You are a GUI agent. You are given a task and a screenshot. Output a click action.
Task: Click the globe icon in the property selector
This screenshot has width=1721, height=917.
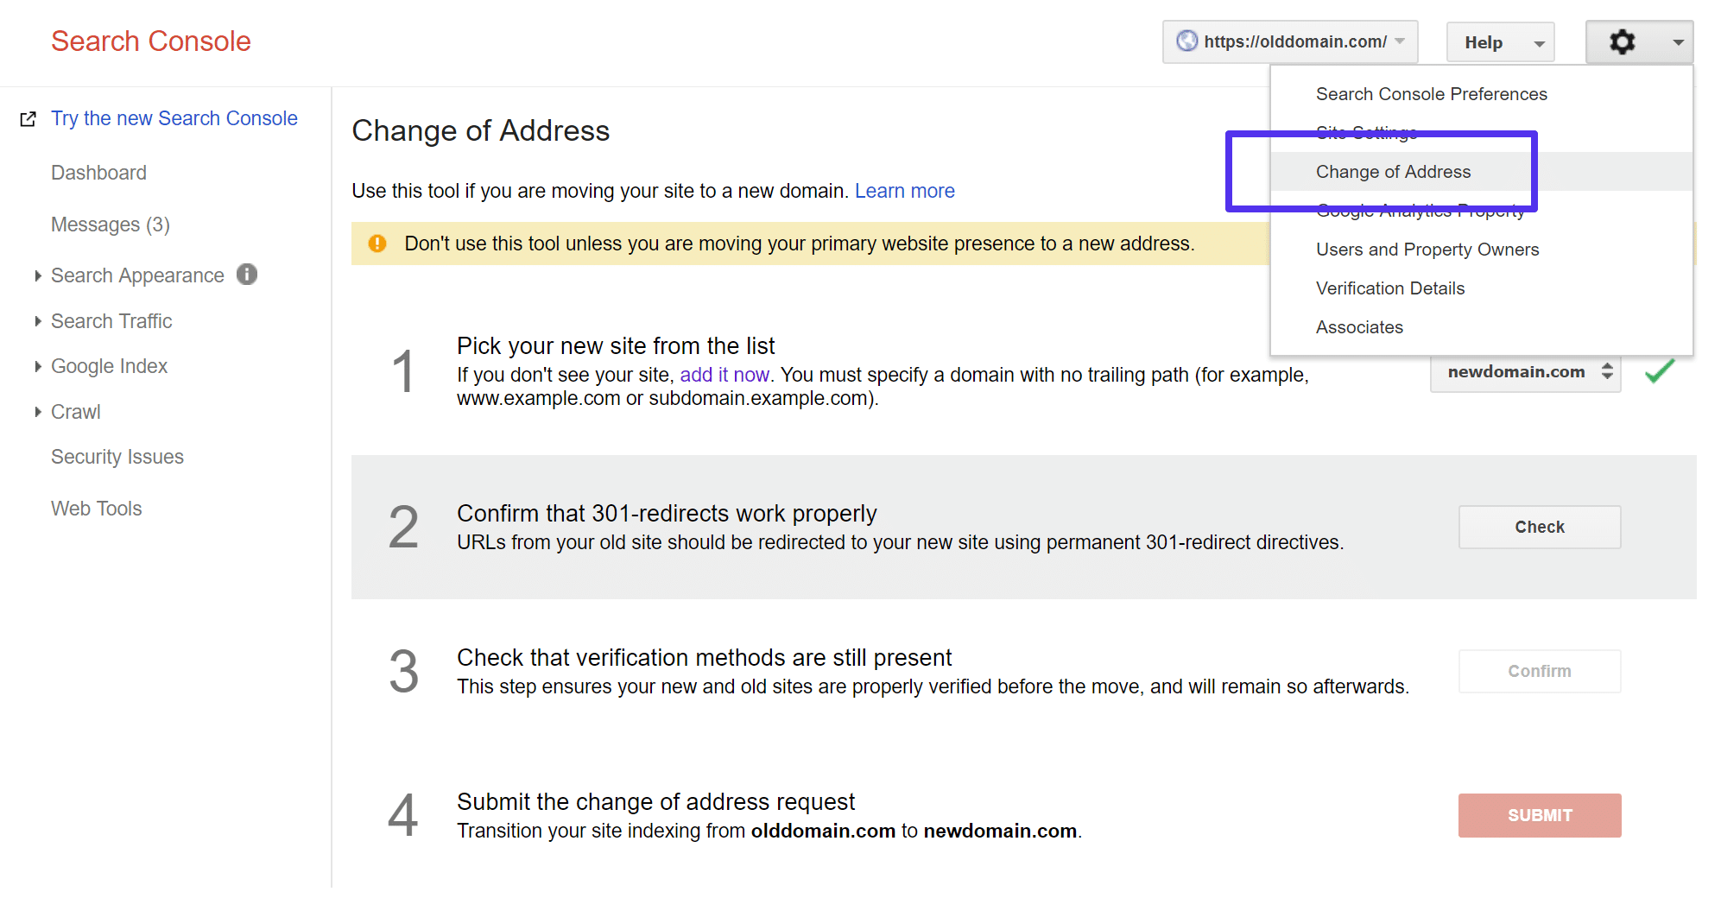tap(1186, 41)
